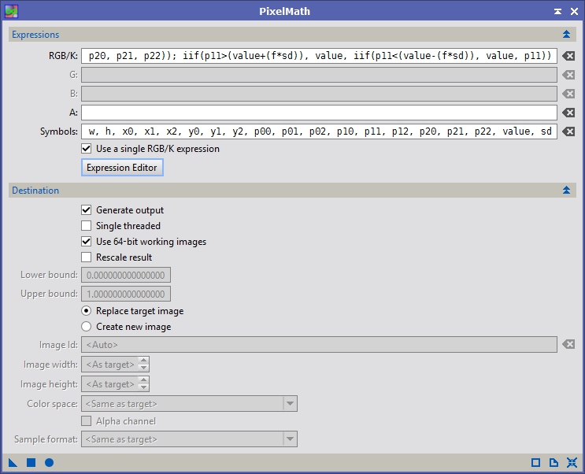Click the G expression field
Screen dimensions: 585x474
click(319, 75)
